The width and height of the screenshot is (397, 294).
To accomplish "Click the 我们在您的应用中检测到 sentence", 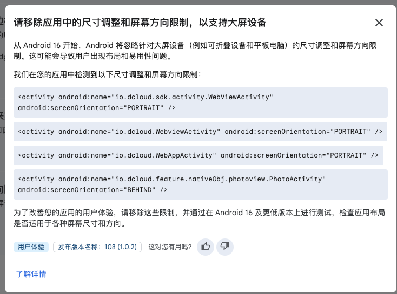I will pos(107,74).
